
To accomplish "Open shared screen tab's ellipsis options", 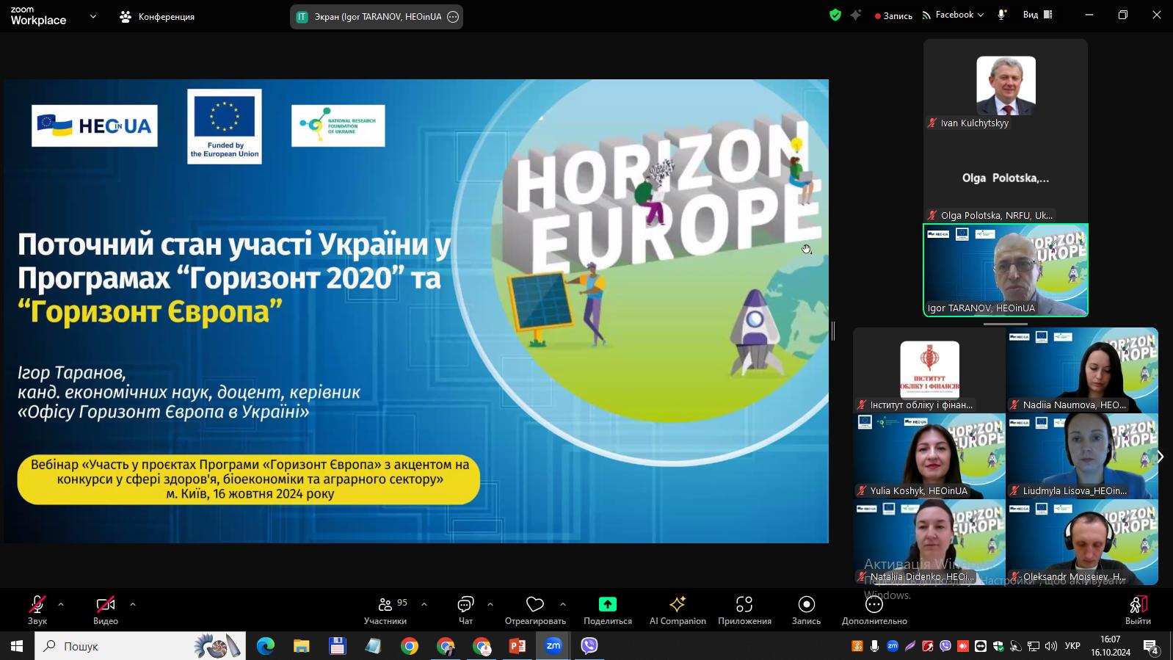I will 453,16.
